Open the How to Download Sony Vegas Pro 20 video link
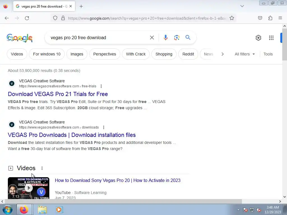The height and width of the screenshot is (215, 287). pyautogui.click(x=118, y=181)
